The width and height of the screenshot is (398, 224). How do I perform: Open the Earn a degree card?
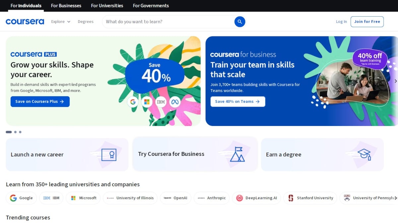(x=322, y=154)
